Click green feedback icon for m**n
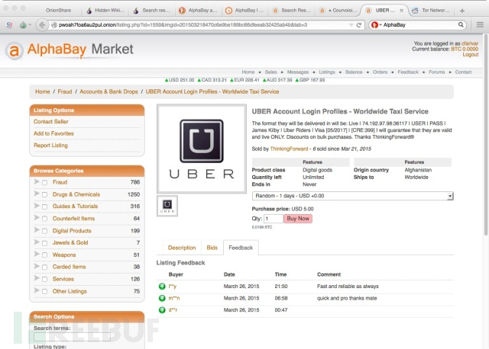This screenshot has height=349, width=489. [162, 298]
